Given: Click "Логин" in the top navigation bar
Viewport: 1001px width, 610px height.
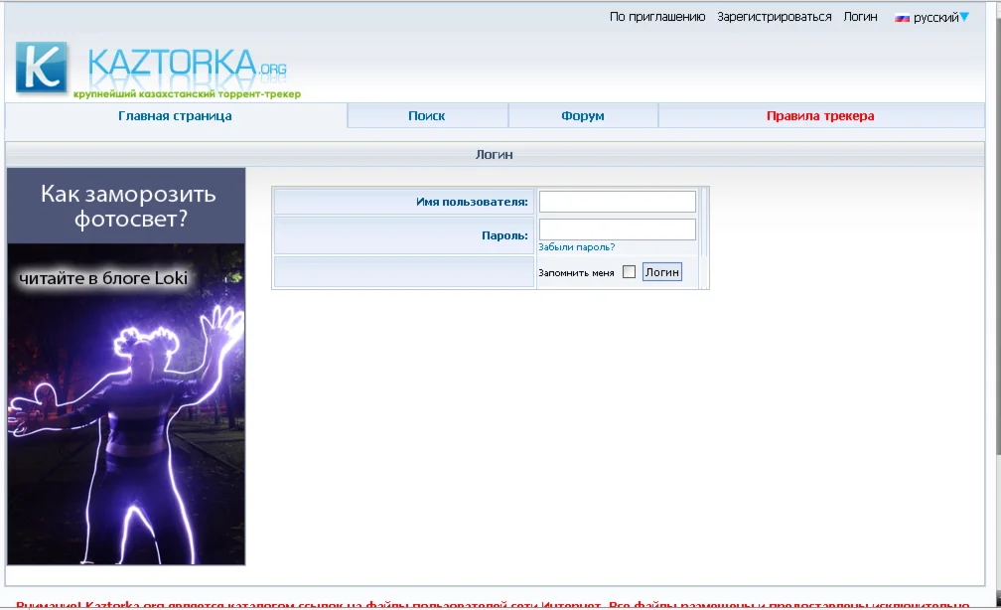Looking at the screenshot, I should (860, 16).
